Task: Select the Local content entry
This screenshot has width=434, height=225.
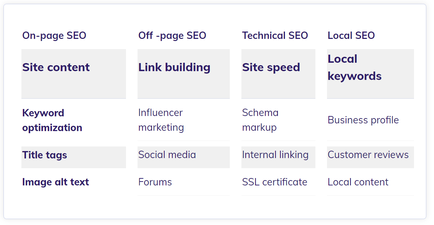Action: click(x=358, y=182)
